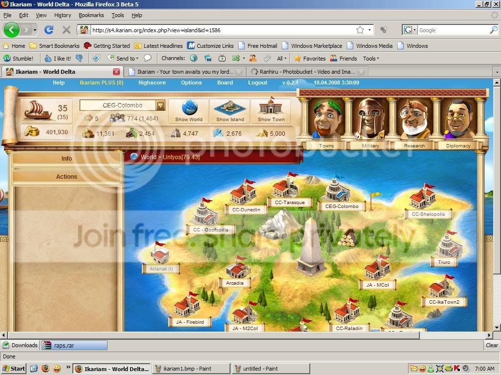Screen dimensions: 501x375
Task: Bookmark page with the star icon
Action: coord(360,30)
